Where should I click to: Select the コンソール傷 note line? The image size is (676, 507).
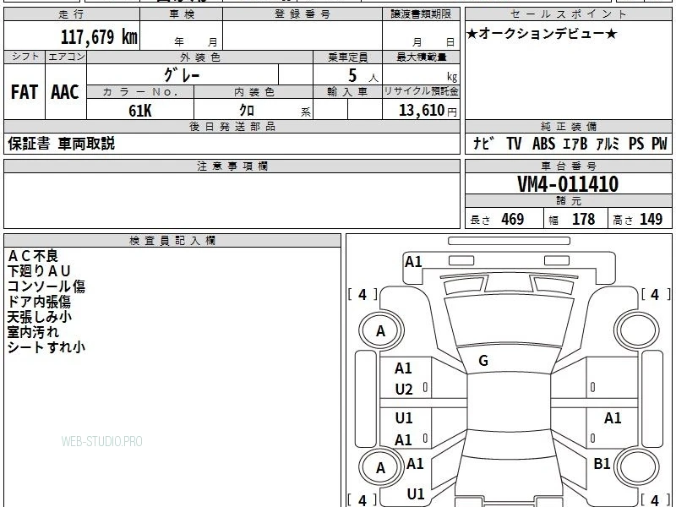(x=46, y=286)
